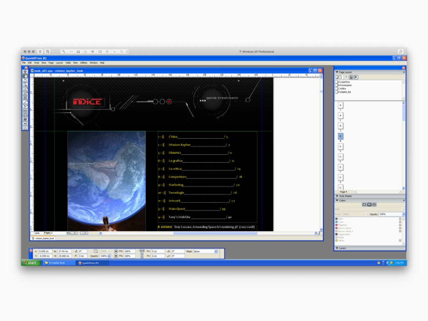
Task: Select the Scissors tool
Action: pyautogui.click(x=25, y=124)
